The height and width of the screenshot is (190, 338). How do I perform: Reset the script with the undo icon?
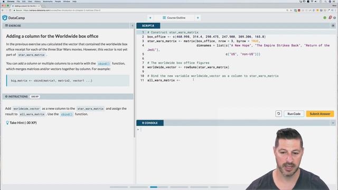(278, 114)
